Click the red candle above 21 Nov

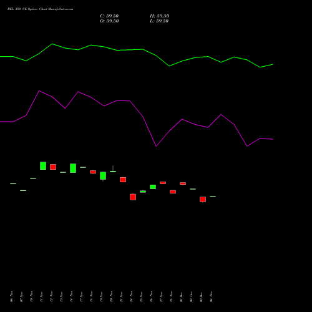123,180
